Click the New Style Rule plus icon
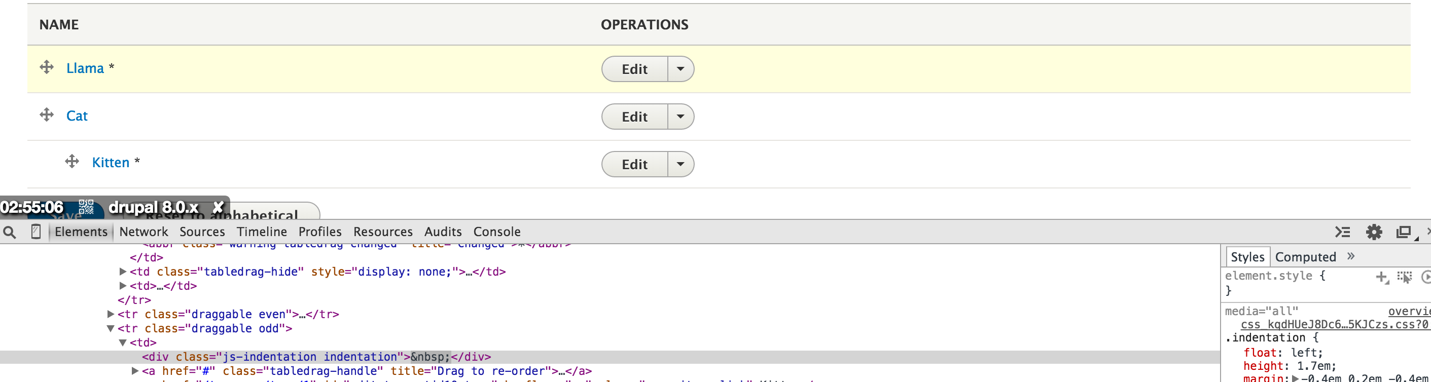 coord(1382,277)
